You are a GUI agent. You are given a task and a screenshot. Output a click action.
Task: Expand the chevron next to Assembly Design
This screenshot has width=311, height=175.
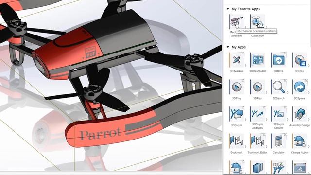(309, 120)
